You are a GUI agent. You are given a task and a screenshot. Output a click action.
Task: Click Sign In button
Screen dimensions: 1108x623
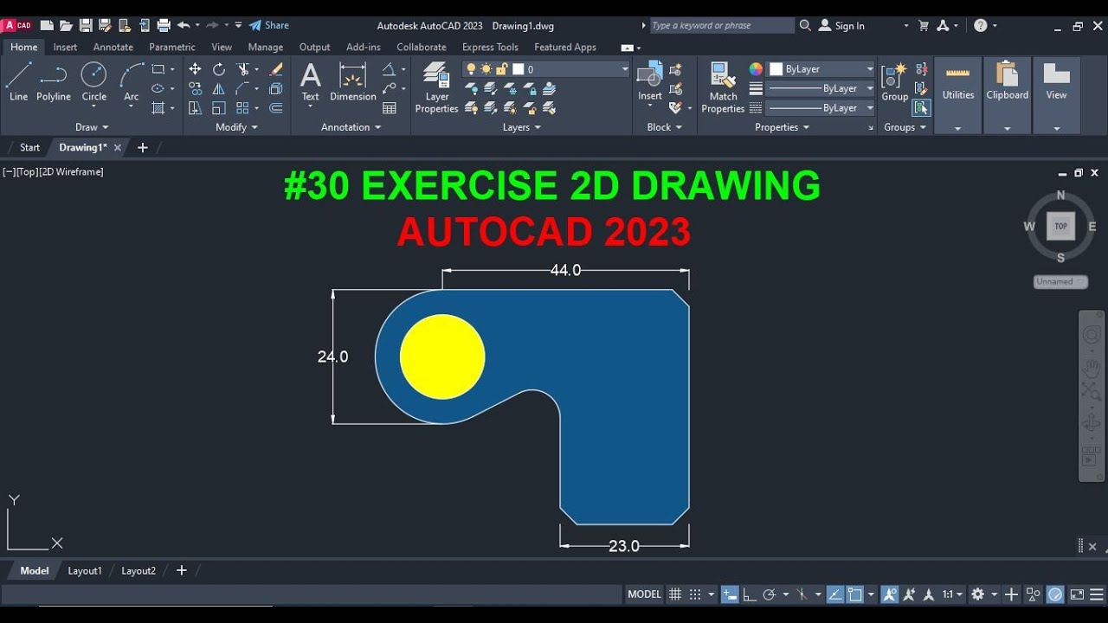click(842, 26)
